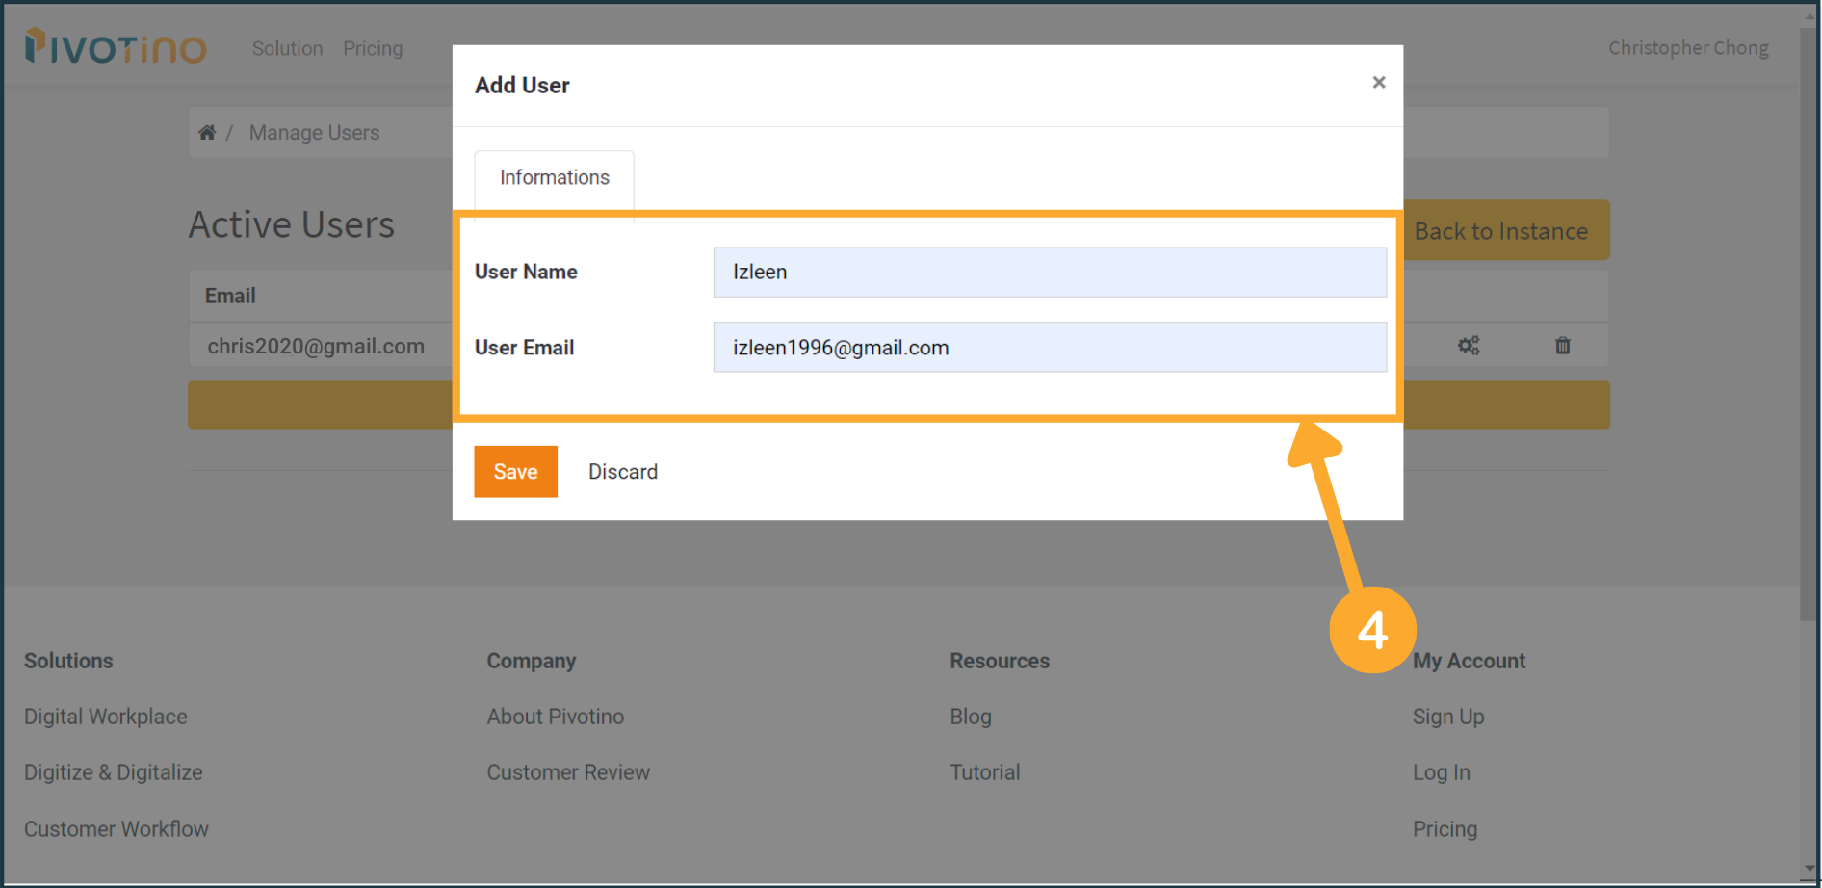Click the User Email field
This screenshot has height=888, width=1822.
pos(1049,348)
